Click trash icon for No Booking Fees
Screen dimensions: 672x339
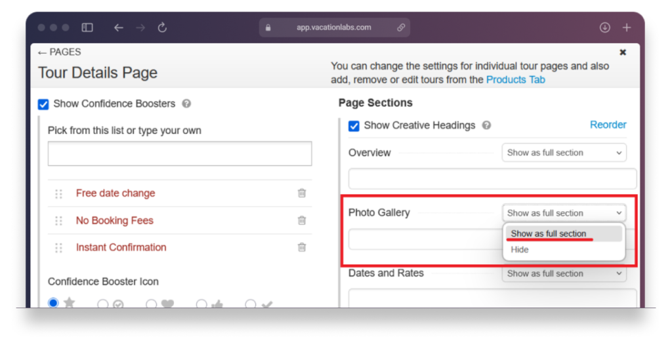301,220
